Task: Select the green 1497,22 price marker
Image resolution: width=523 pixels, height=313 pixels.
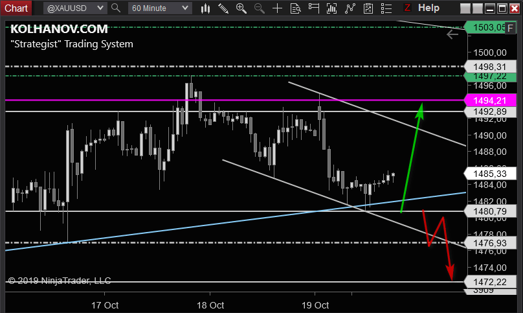Action: click(490, 77)
